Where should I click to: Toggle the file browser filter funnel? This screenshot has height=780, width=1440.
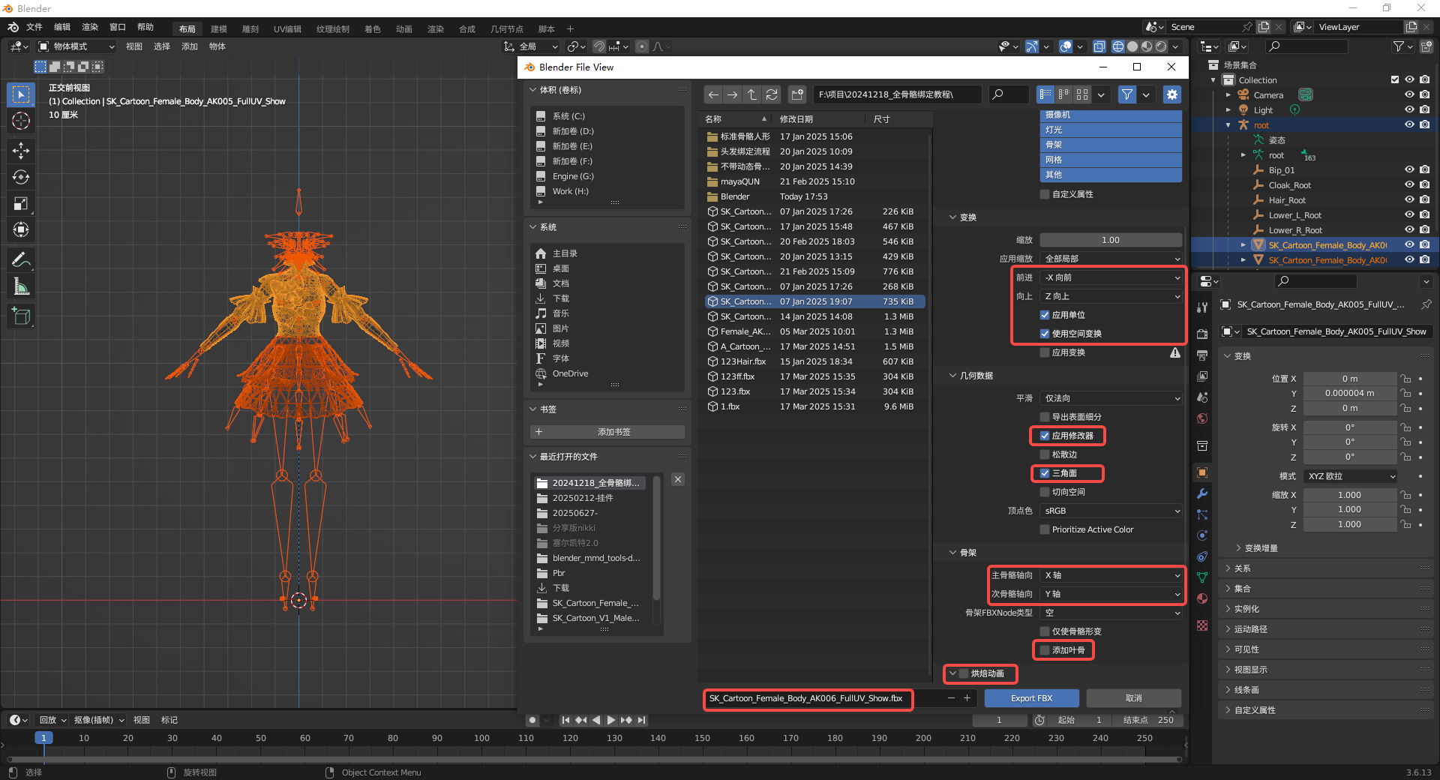[x=1126, y=94]
